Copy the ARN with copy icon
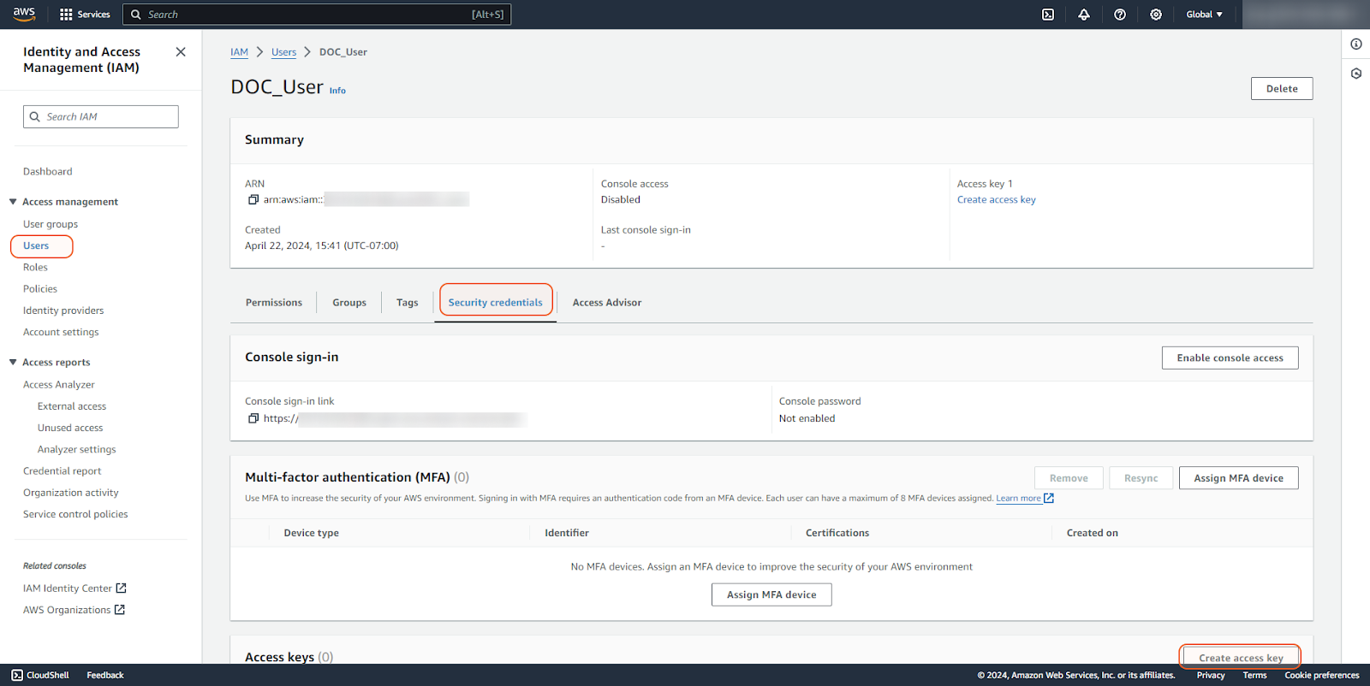Viewport: 1370px width, 686px height. (x=253, y=199)
